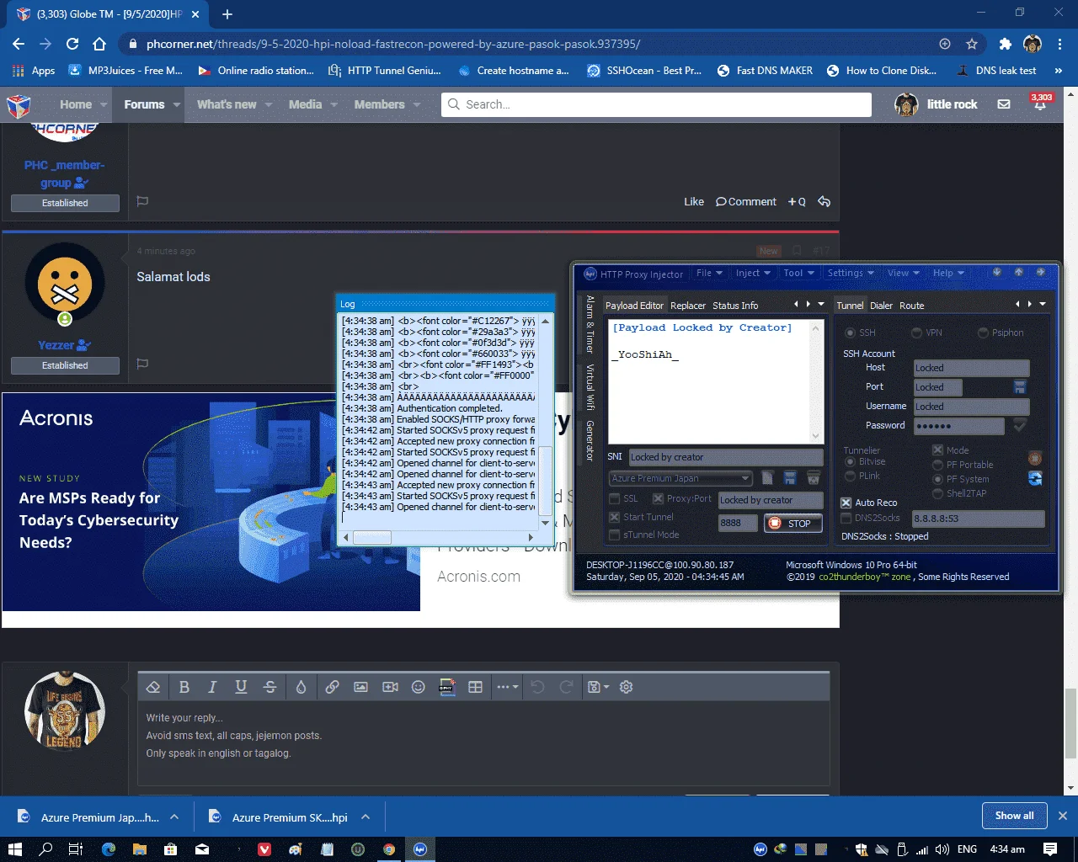1078x862 pixels.
Task: Open the Settings menu dropdown in injector
Action: (851, 273)
